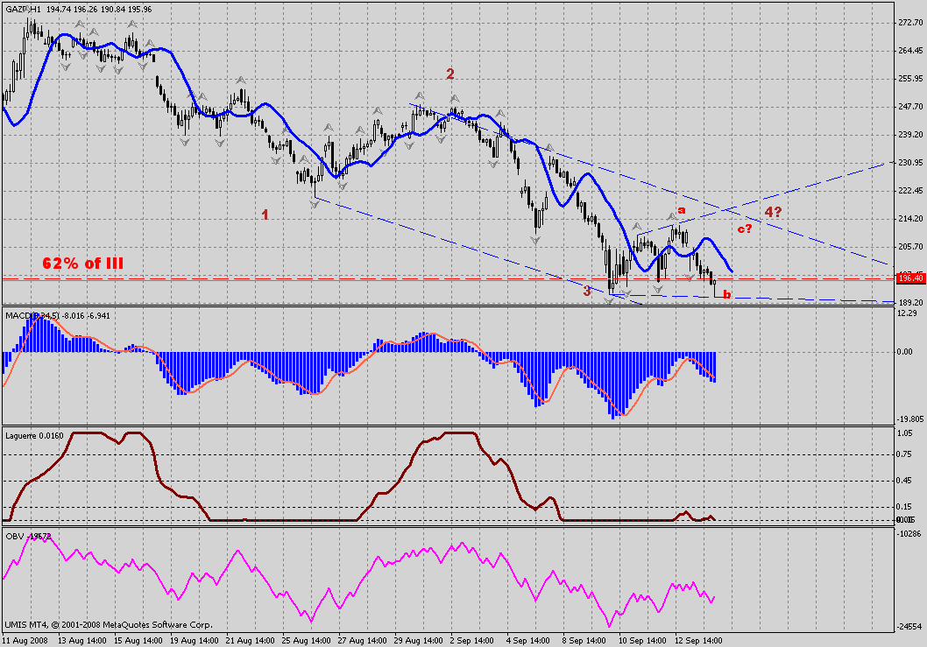
Task: Click the MACD indicator label
Action: pos(57,316)
